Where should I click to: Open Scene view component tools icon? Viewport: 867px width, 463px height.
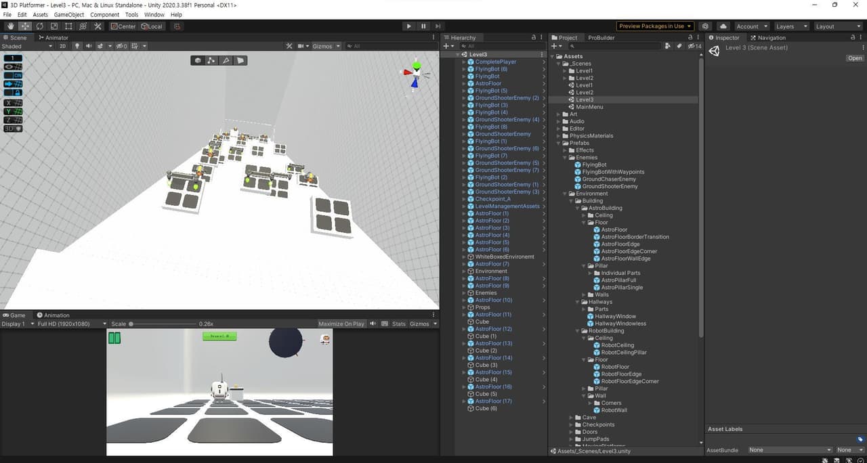click(289, 46)
